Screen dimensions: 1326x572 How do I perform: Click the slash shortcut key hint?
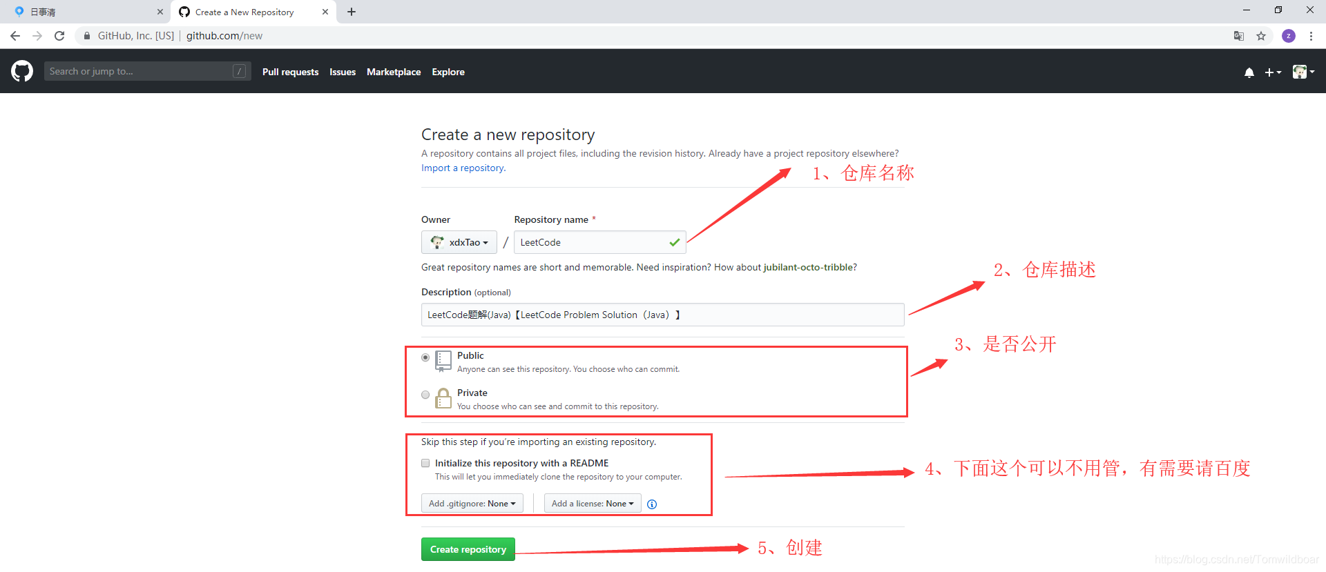239,71
